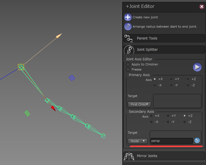206x165 pixels.
Task: Select Primary Axis +Z radio button
Action: 188,79
